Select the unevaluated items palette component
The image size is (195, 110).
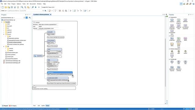tap(172, 32)
